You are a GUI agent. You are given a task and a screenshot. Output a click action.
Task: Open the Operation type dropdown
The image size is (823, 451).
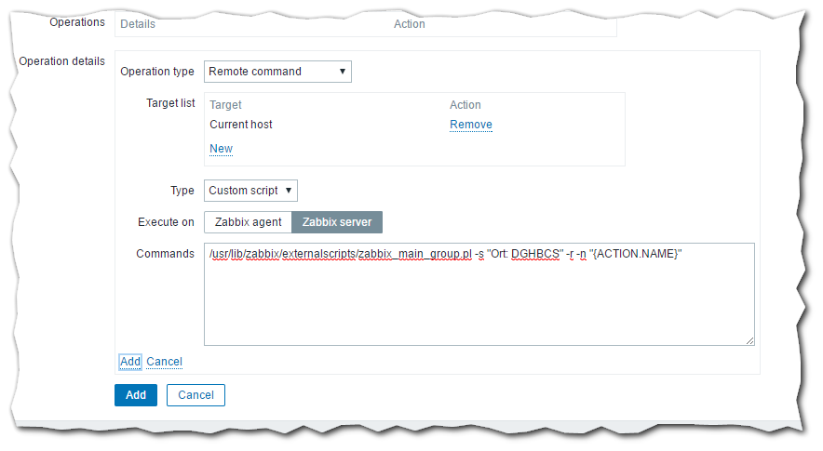click(x=277, y=72)
